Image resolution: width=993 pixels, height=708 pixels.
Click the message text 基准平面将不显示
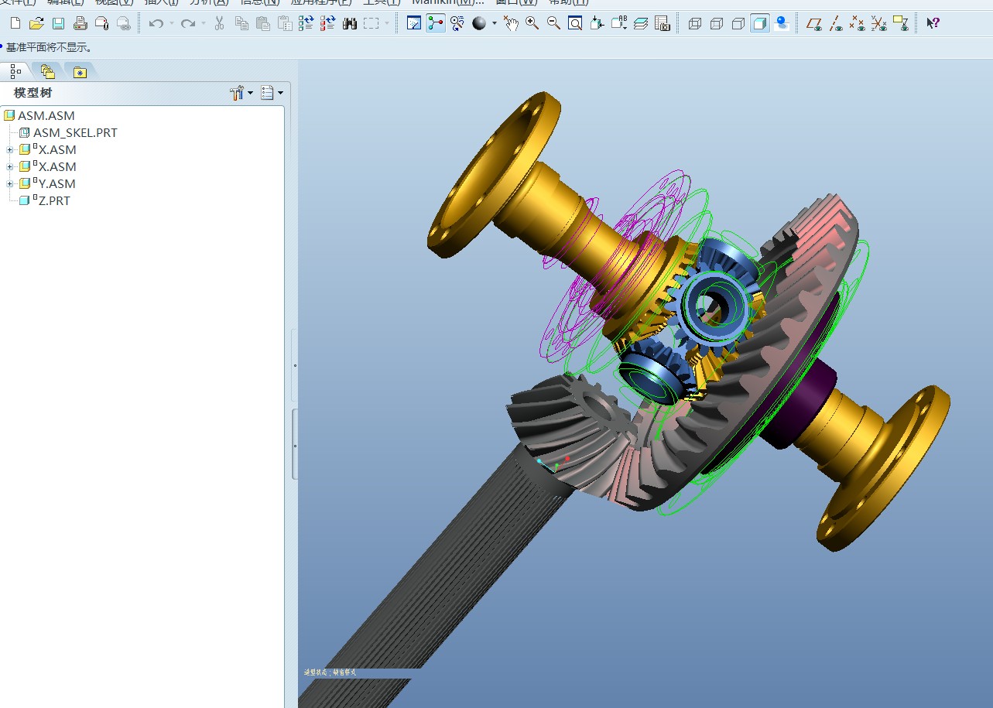(x=50, y=48)
